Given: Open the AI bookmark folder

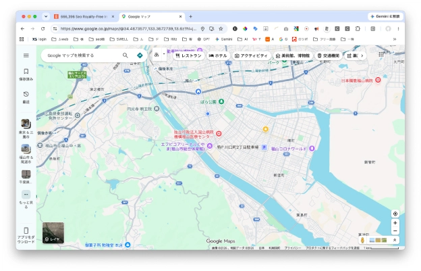Looking at the screenshot, I should [242, 39].
